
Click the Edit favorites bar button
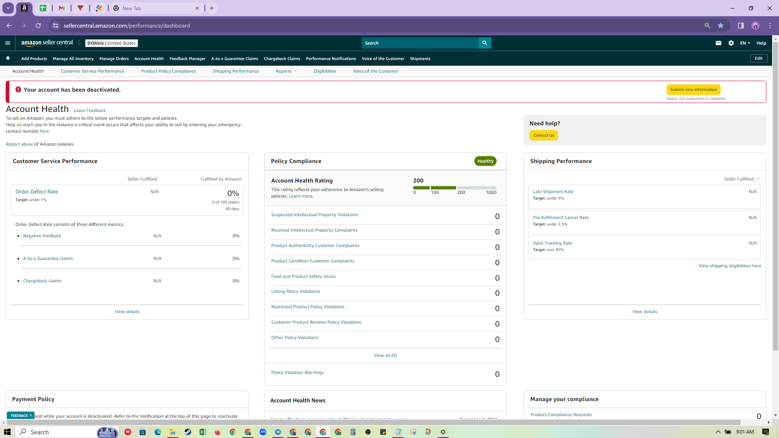pyautogui.click(x=759, y=58)
